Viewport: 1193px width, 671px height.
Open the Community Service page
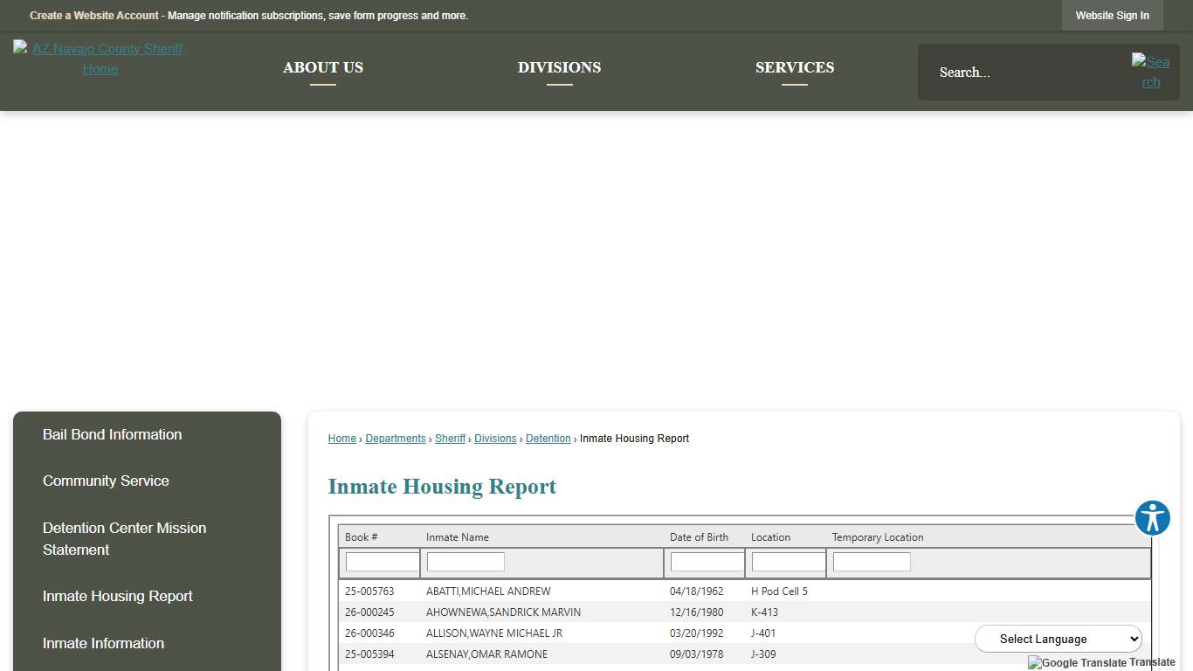(x=106, y=481)
